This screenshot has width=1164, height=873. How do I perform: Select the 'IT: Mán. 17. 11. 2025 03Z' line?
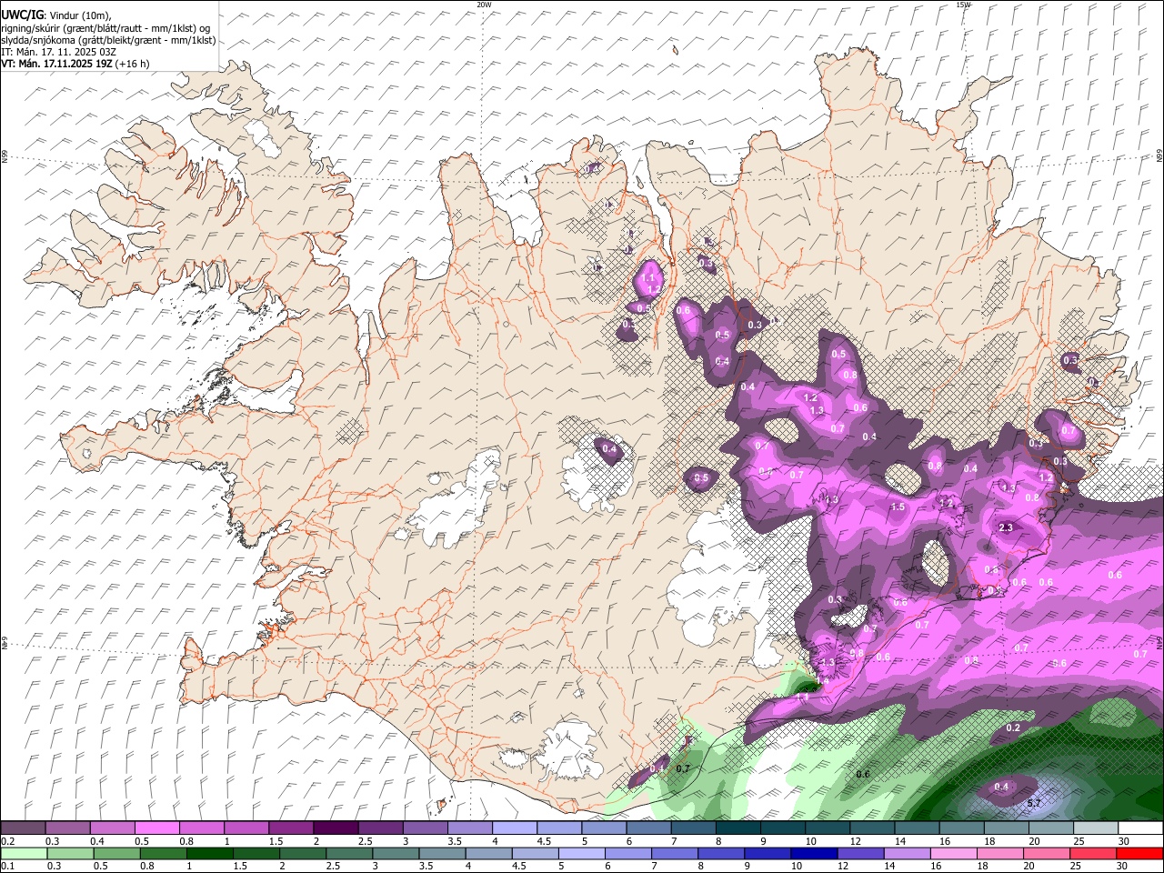pyautogui.click(x=58, y=52)
